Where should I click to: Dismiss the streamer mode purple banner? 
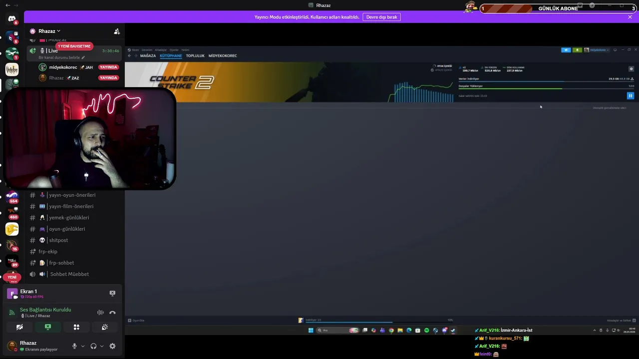[x=630, y=17]
